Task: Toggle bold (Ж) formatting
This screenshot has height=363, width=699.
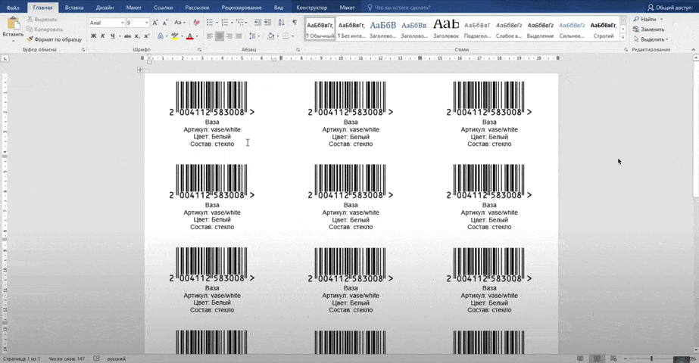Action: [93, 36]
